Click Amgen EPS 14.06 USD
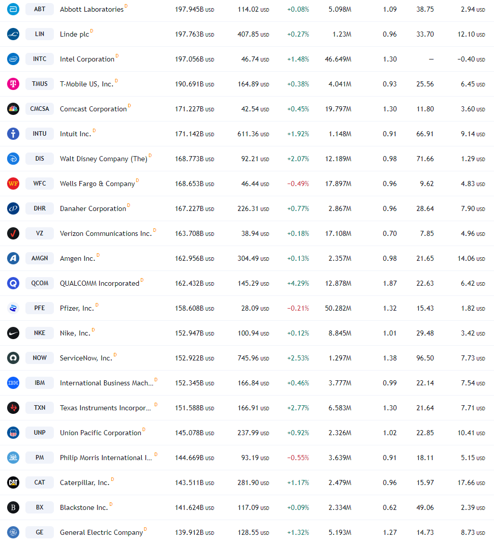 (x=472, y=258)
